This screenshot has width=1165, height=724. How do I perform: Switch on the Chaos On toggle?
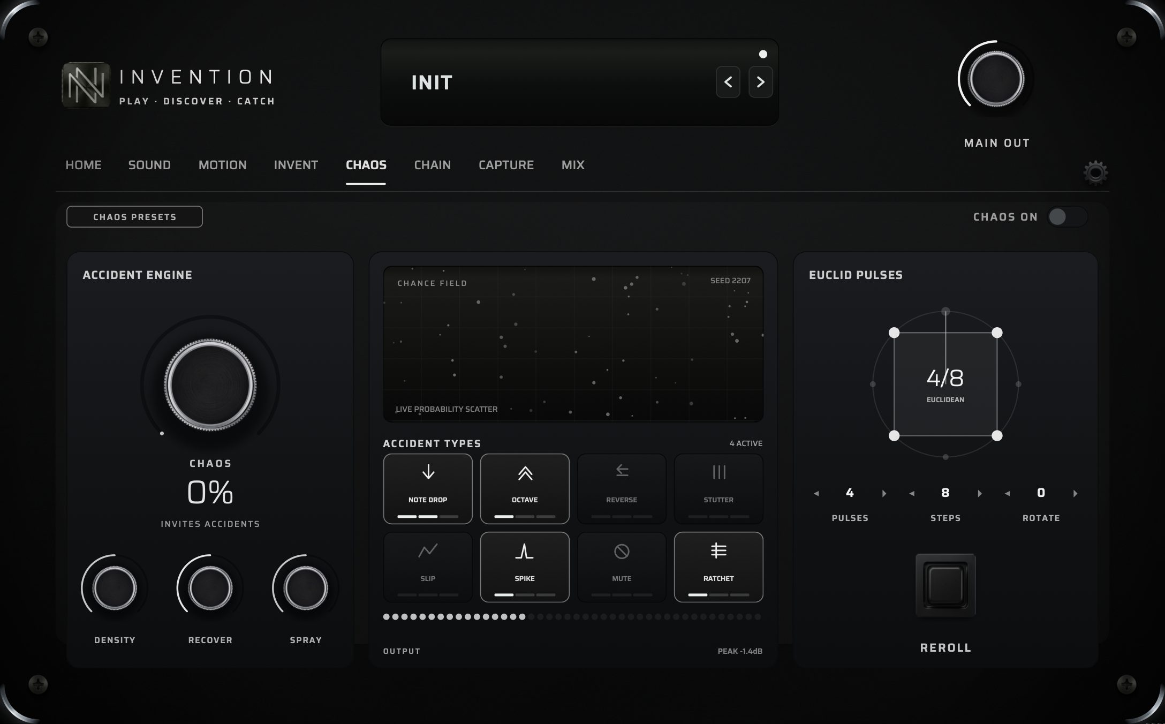point(1067,217)
